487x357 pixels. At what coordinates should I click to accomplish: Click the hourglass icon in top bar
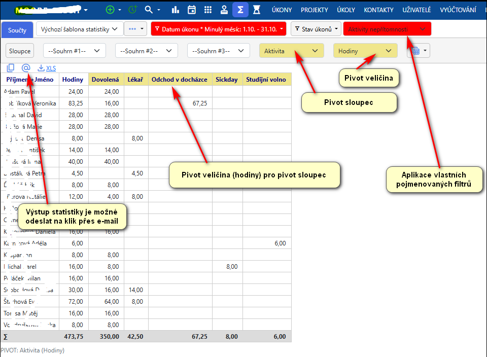click(x=257, y=10)
